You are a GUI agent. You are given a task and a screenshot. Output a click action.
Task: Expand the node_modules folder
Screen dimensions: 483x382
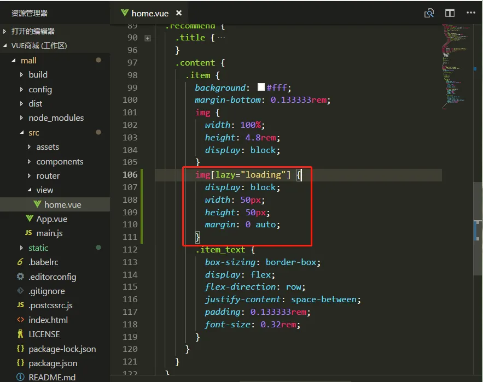coord(22,118)
